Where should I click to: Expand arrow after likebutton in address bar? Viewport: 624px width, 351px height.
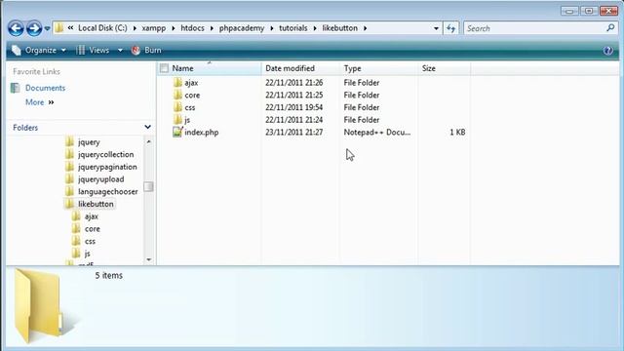pyautogui.click(x=365, y=28)
